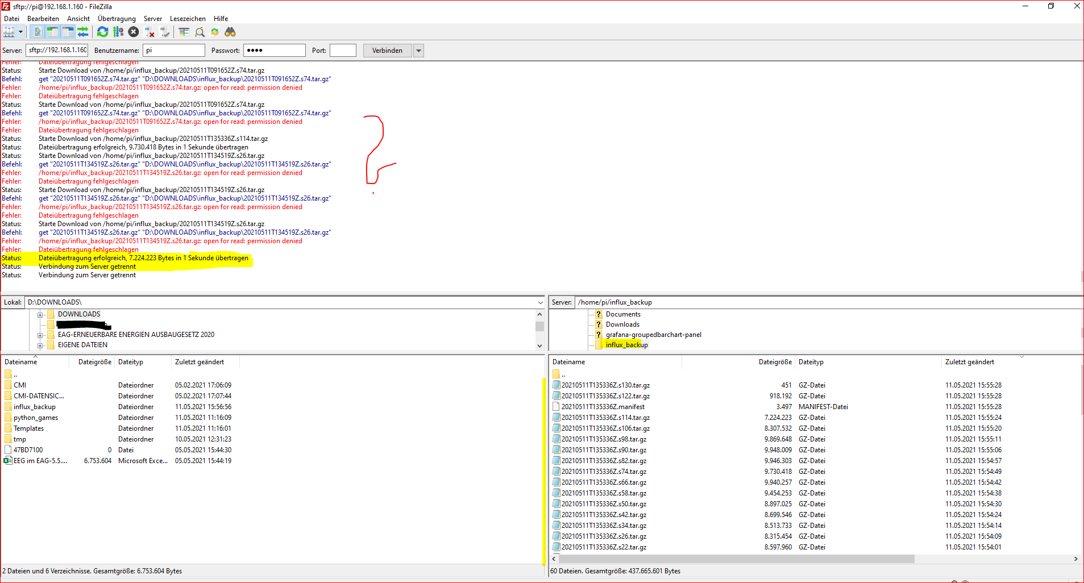
Task: Select remote file 20210511T135336Z.manifest
Action: [603, 407]
